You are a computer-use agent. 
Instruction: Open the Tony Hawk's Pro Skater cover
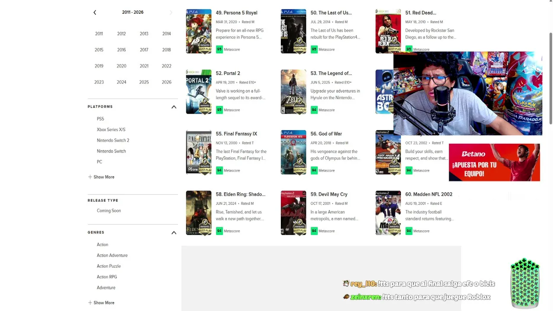click(388, 152)
